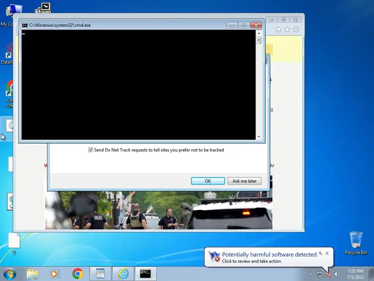This screenshot has height=281, width=374.
Task: Launch Windows Media Player from taskbar
Action: (54, 274)
